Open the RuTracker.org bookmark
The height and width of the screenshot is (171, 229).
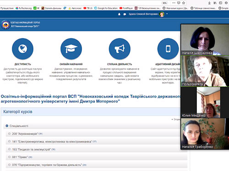click(24, 8)
